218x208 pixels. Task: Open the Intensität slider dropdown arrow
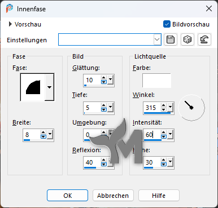(171, 134)
